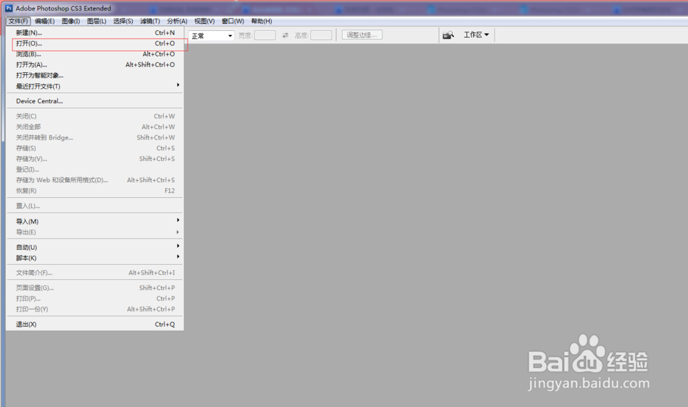Click the greyed 恢复(R) menu entry
688x407 pixels.
95,191
